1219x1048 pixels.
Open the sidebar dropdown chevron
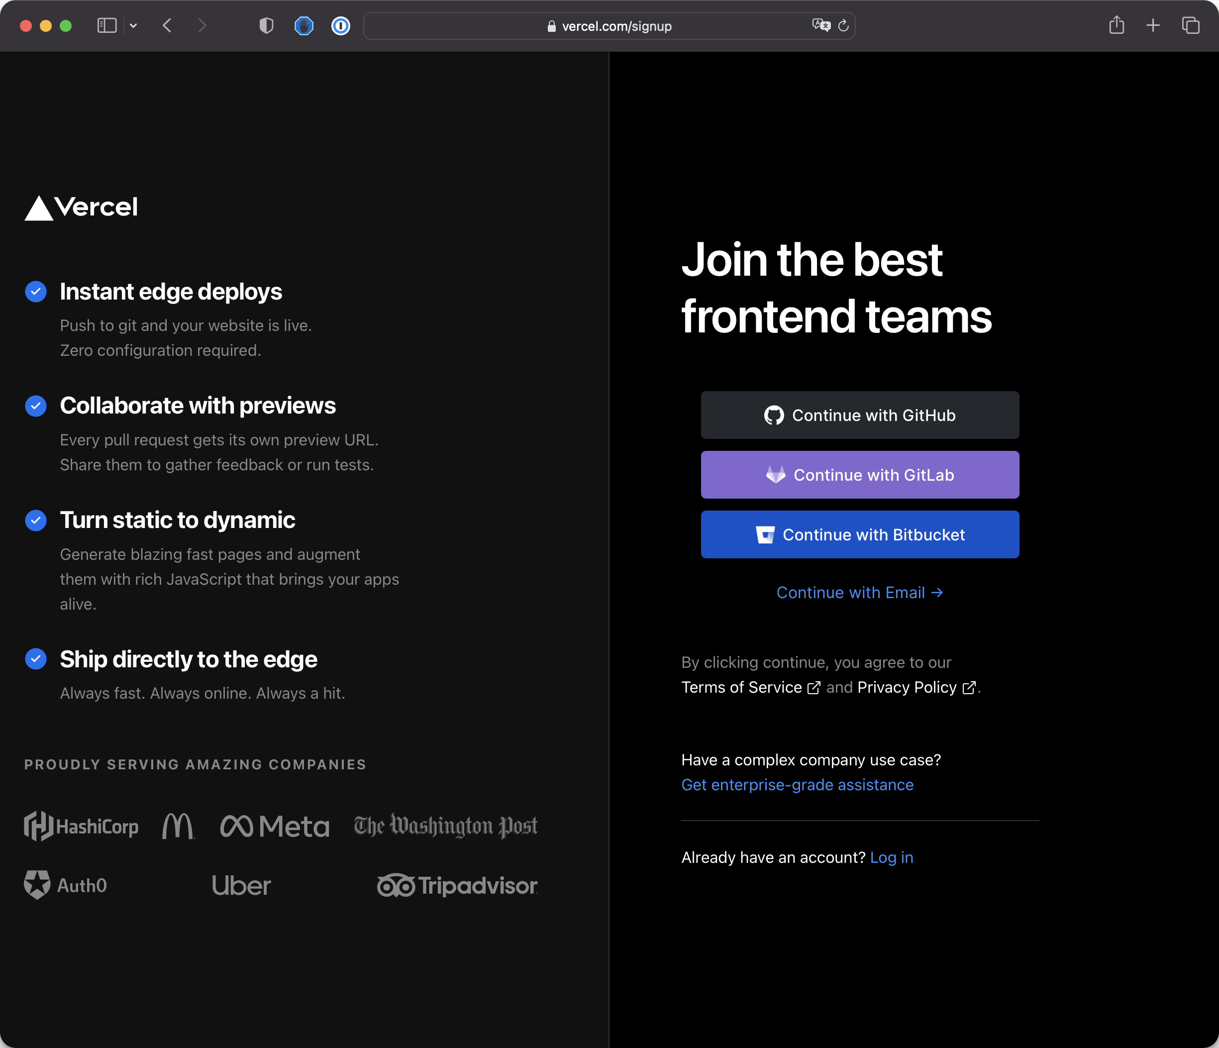(x=133, y=26)
